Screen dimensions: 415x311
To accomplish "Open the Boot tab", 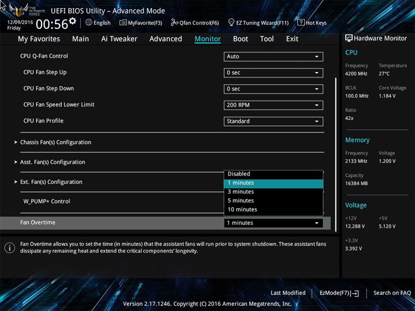I will (240, 39).
